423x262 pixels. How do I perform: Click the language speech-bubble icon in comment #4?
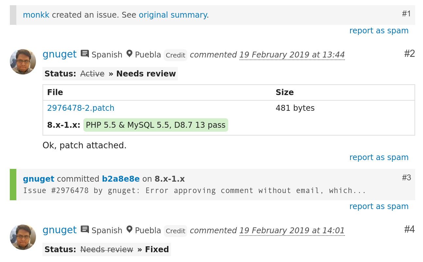click(85, 229)
